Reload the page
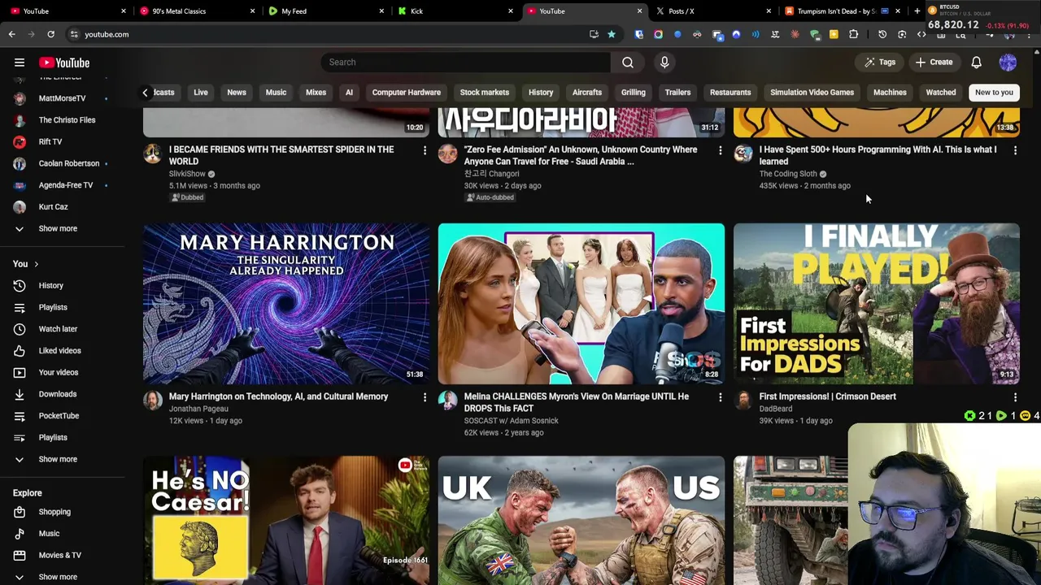This screenshot has height=585, width=1041. pyautogui.click(x=50, y=34)
